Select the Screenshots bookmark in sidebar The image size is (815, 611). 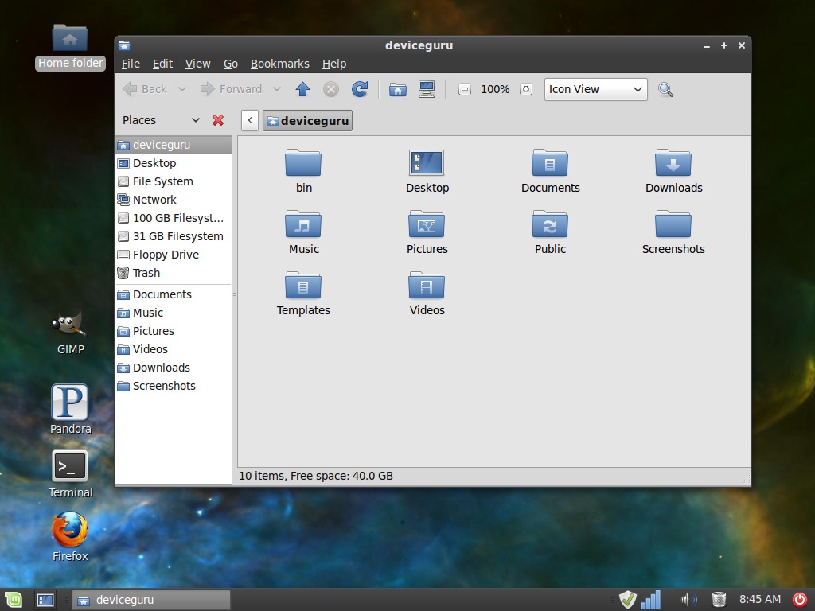pyautogui.click(x=163, y=386)
